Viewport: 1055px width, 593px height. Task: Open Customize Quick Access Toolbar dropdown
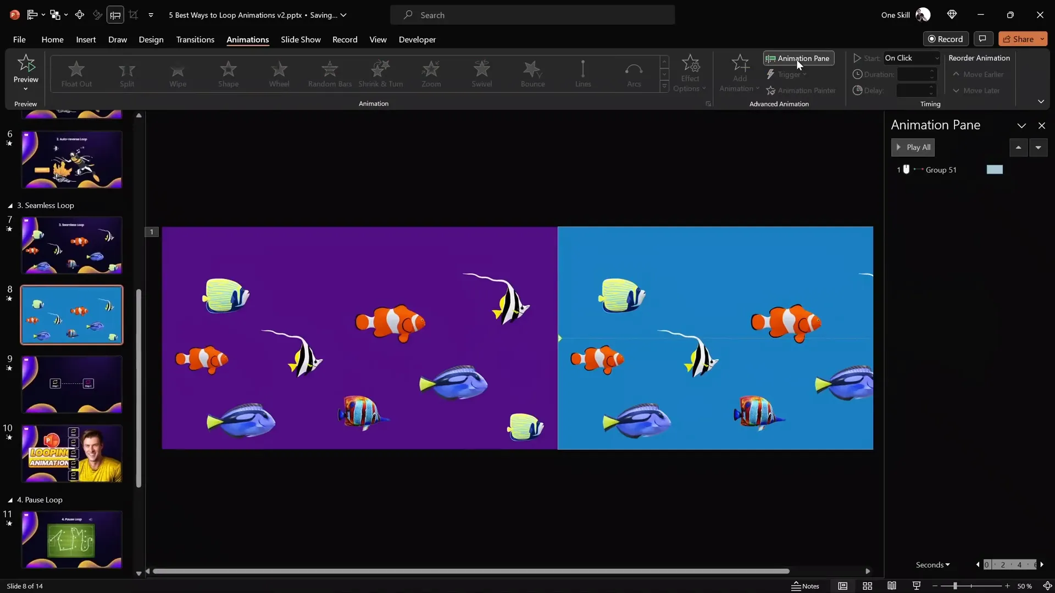point(151,15)
